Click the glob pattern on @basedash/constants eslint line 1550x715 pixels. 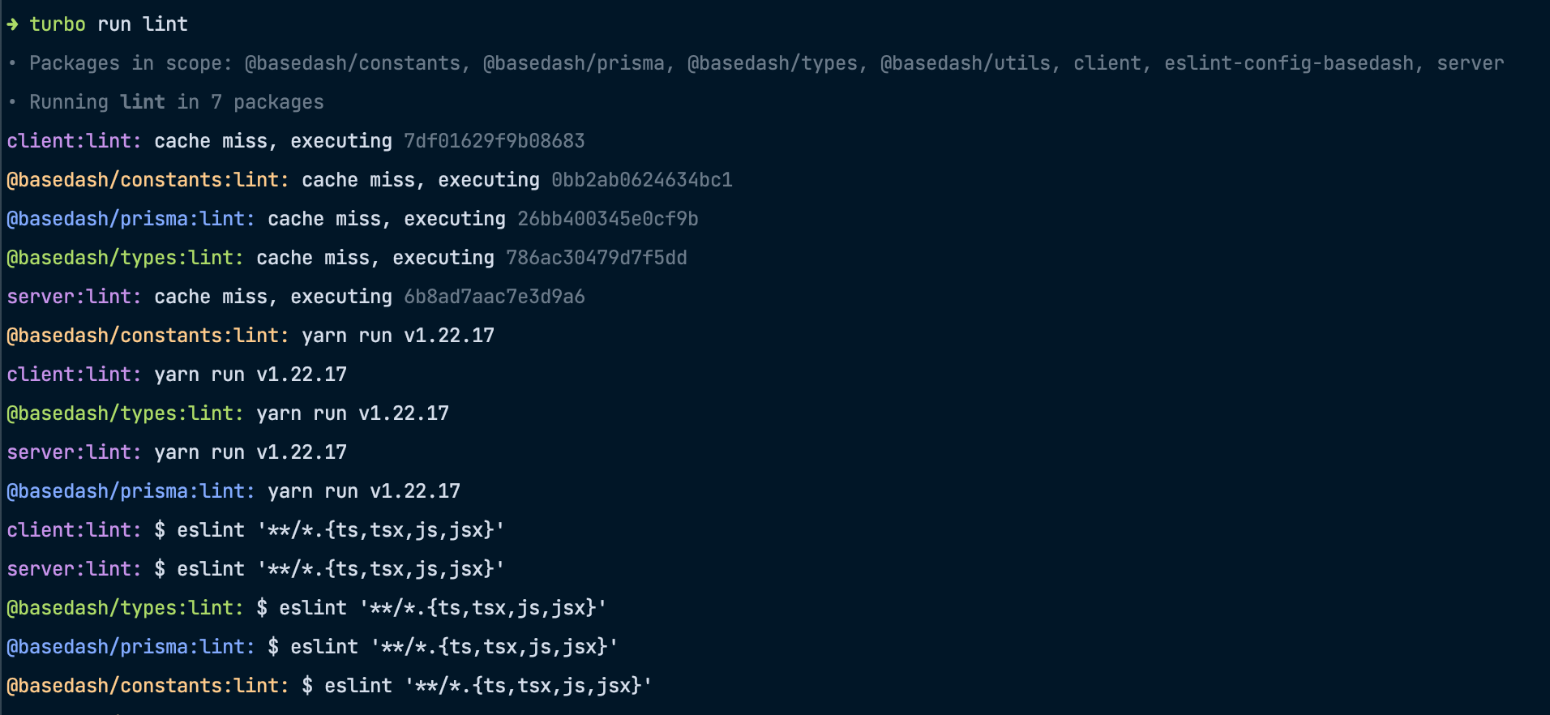click(x=528, y=686)
